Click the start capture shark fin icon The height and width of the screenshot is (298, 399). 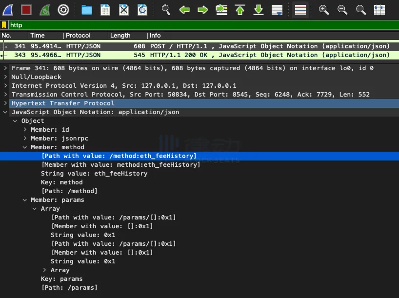pyautogui.click(x=8, y=9)
